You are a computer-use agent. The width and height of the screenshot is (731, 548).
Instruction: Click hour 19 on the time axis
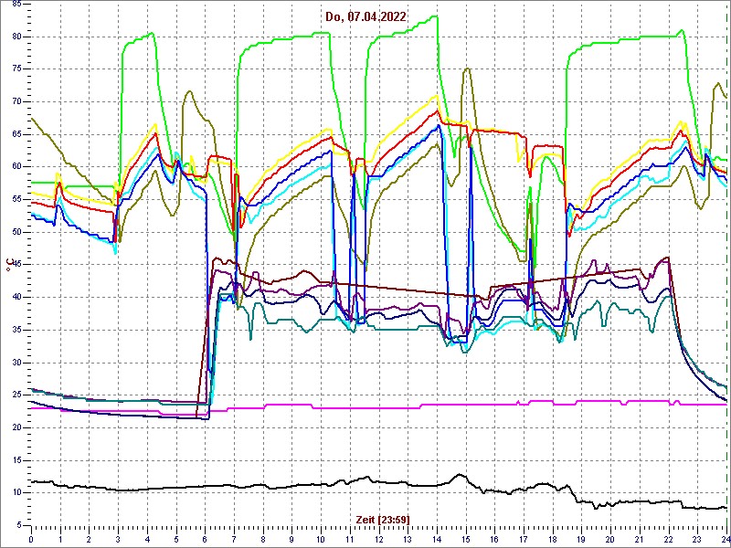(x=582, y=539)
